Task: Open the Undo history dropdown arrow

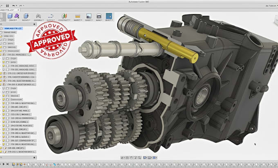Action: [x=16, y=6]
